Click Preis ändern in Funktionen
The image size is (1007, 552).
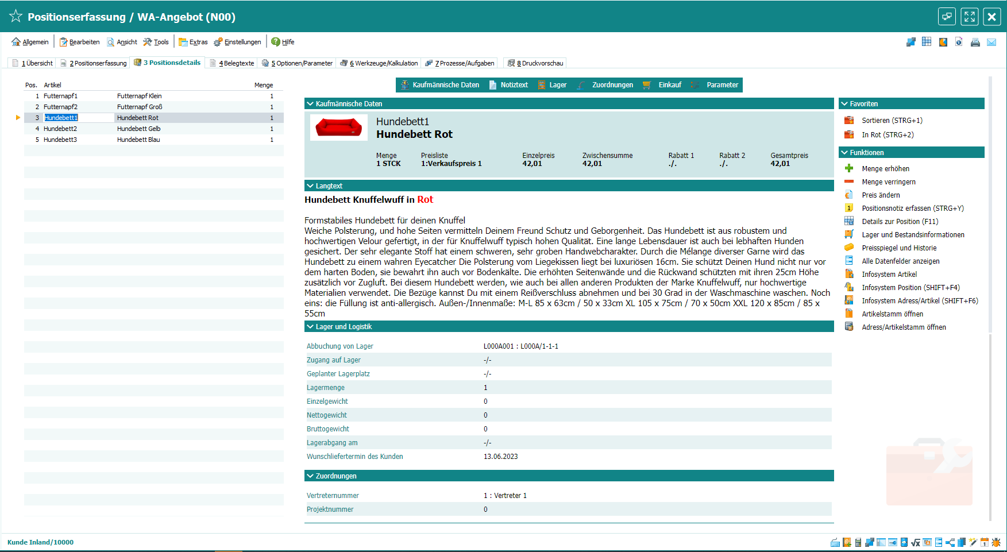pos(881,195)
